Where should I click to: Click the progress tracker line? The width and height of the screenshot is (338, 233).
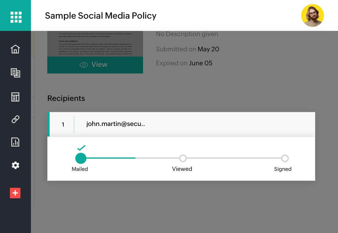(x=234, y=158)
